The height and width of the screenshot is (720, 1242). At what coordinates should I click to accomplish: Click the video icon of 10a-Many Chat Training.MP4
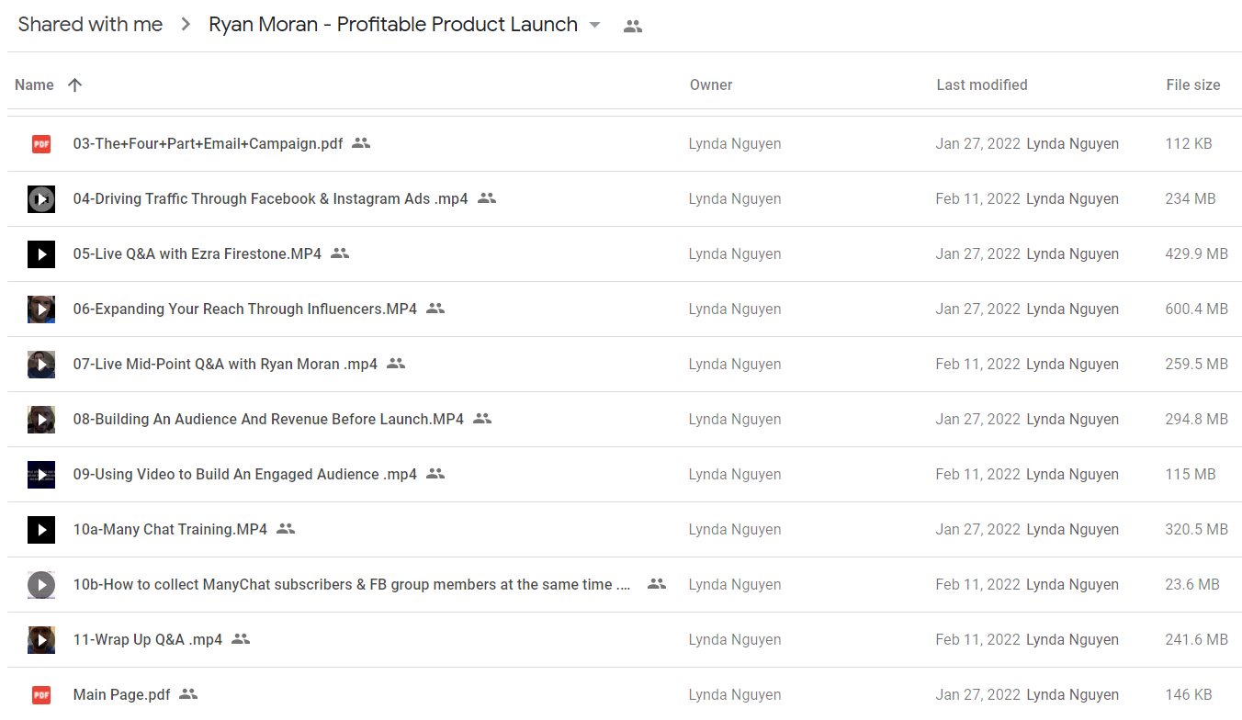tap(41, 529)
